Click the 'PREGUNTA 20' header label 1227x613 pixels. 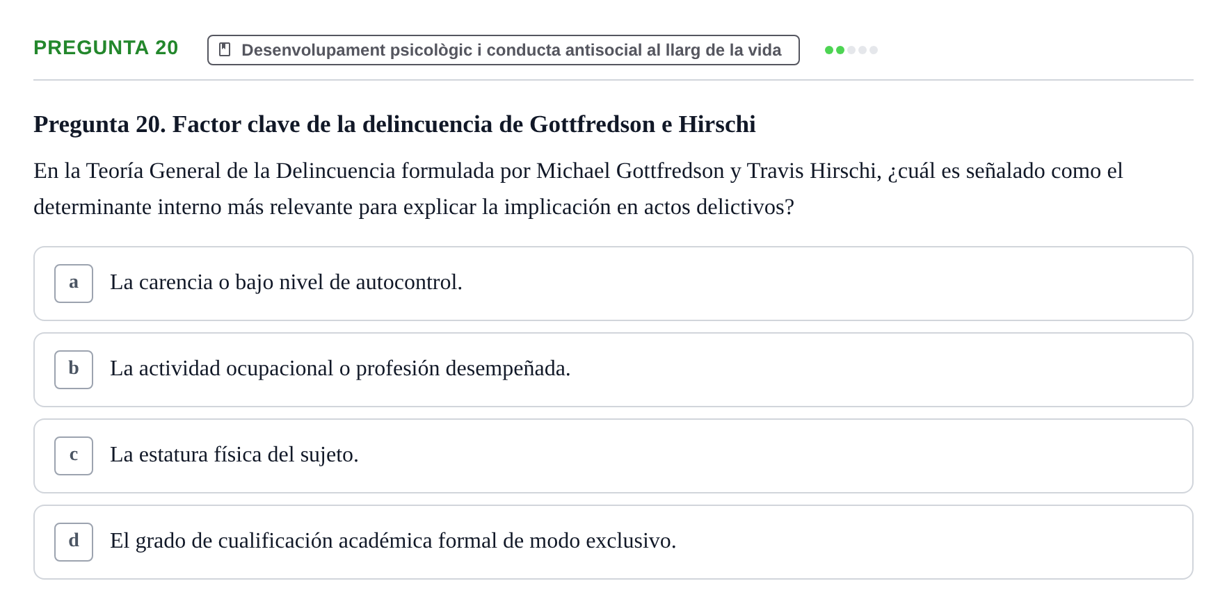tap(106, 47)
